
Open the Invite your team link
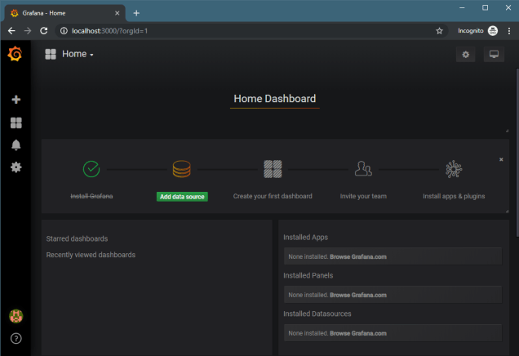(x=363, y=196)
